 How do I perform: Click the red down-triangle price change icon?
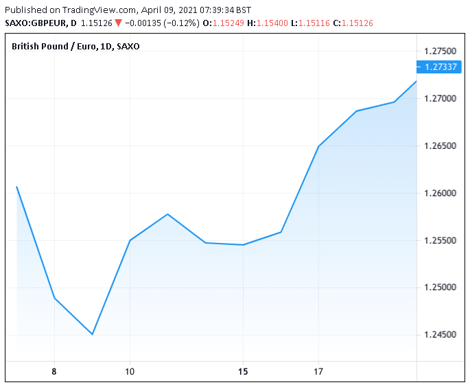[119, 22]
